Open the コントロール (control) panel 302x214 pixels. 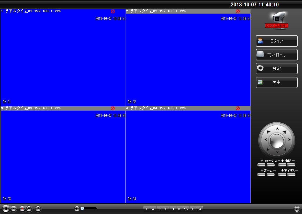(x=277, y=55)
